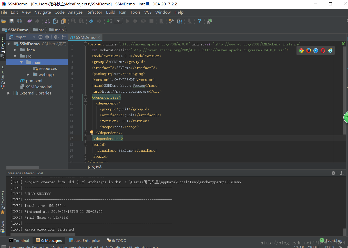The width and height of the screenshot is (348, 248).
Task: Click the Find magnifier icon
Action: tap(74, 21)
